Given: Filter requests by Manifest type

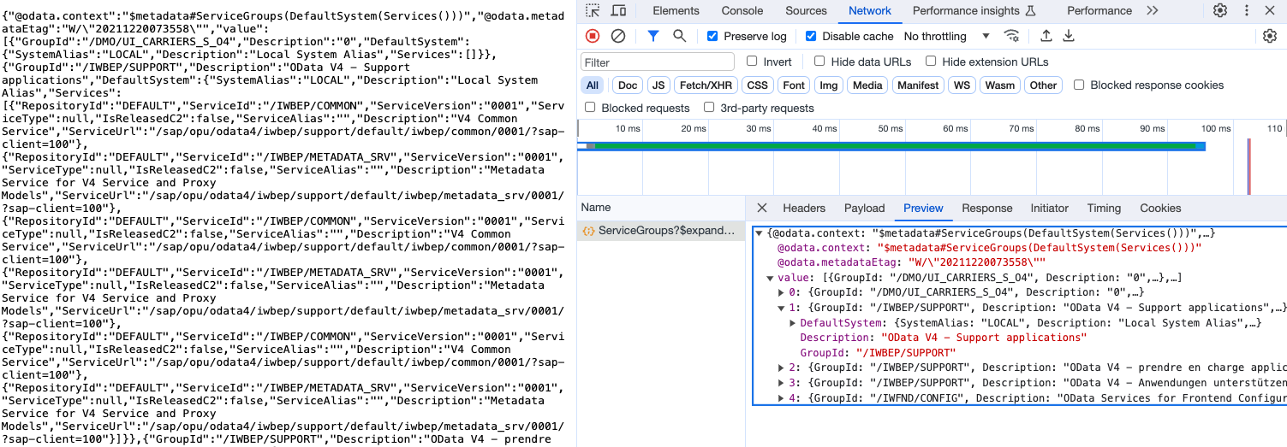Looking at the screenshot, I should [918, 85].
